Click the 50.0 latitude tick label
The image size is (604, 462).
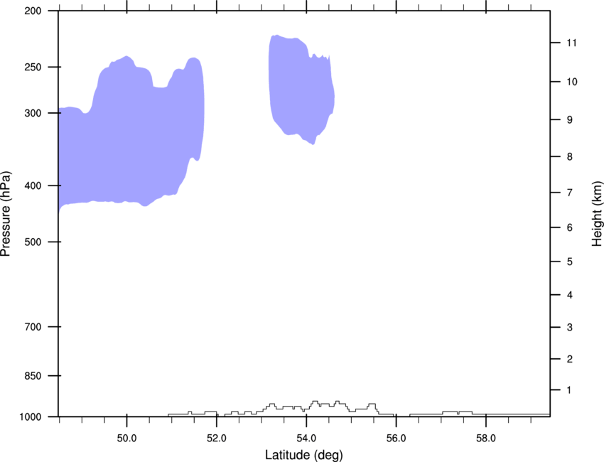click(x=126, y=438)
